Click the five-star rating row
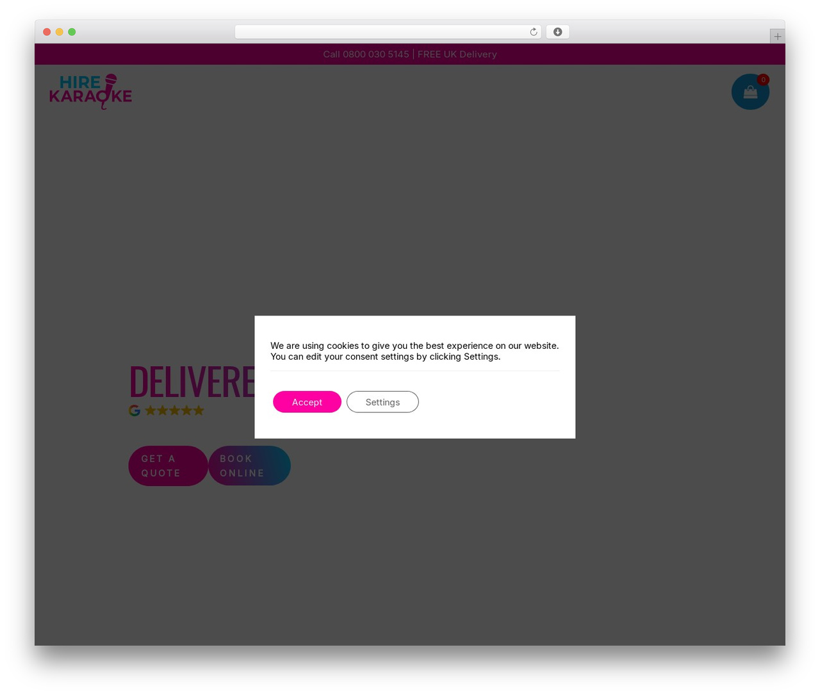 click(x=174, y=410)
